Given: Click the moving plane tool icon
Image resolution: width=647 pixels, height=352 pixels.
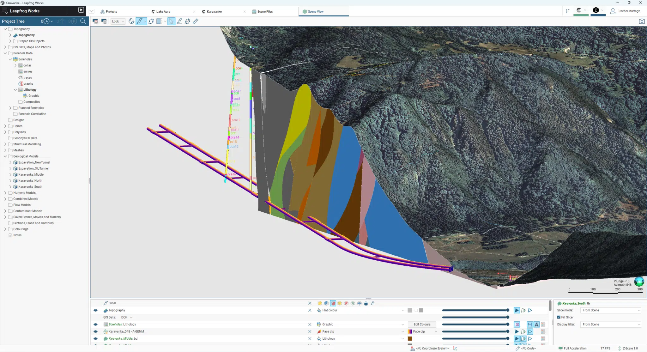Looking at the screenshot, I should coord(151,21).
